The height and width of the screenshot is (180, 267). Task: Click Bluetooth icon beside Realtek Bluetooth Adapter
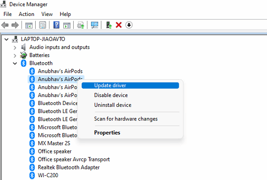(x=32, y=167)
